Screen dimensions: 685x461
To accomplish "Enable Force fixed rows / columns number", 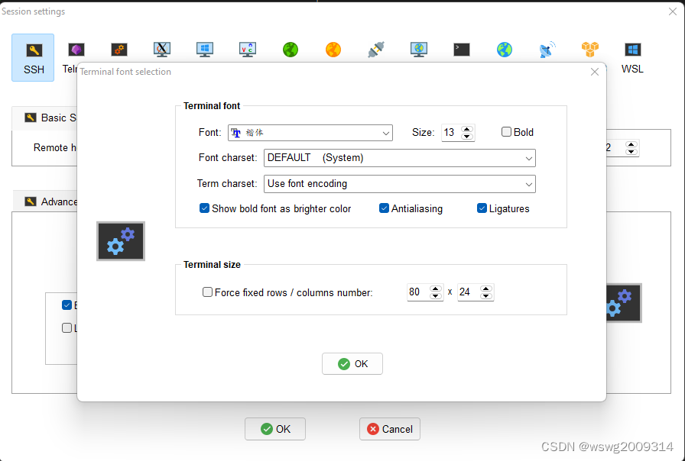I will click(207, 292).
